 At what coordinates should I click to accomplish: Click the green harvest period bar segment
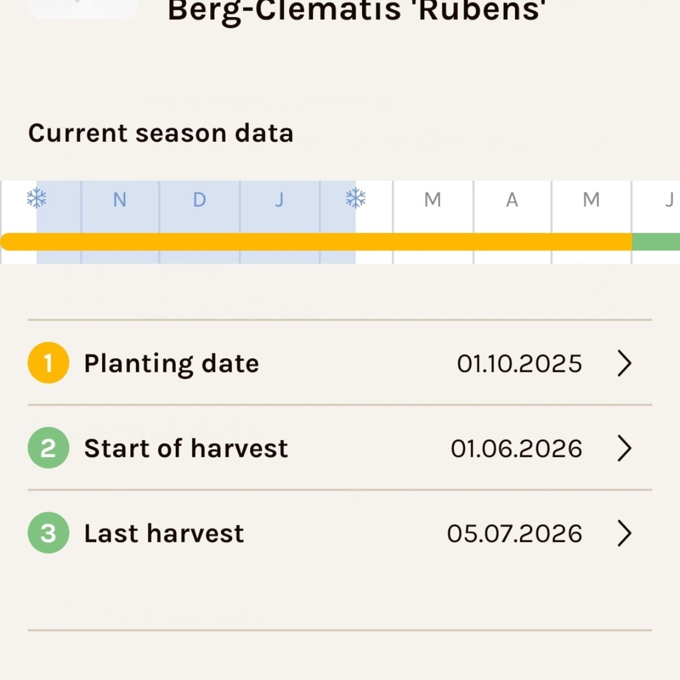(656, 242)
